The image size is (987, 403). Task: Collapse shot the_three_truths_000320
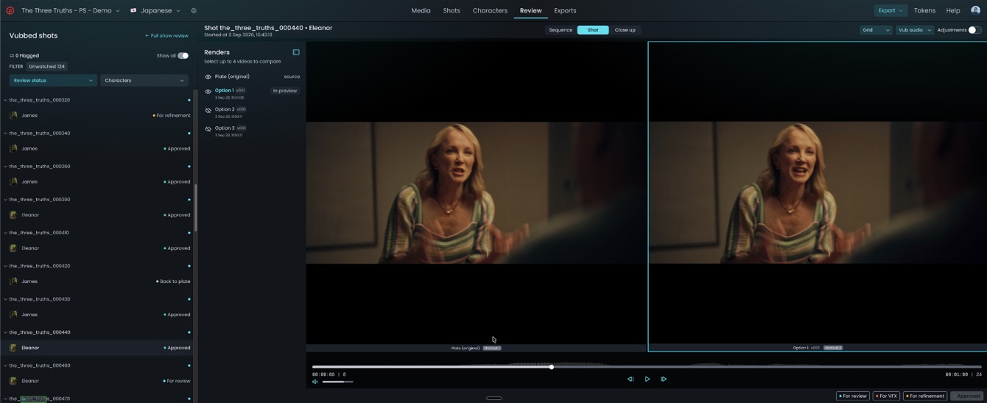(5, 100)
